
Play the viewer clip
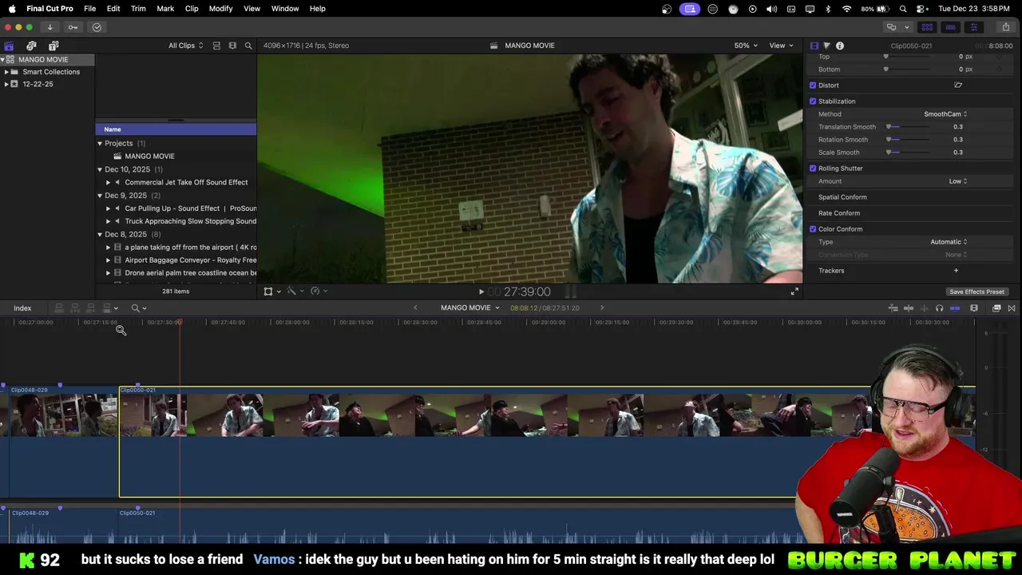click(x=481, y=292)
